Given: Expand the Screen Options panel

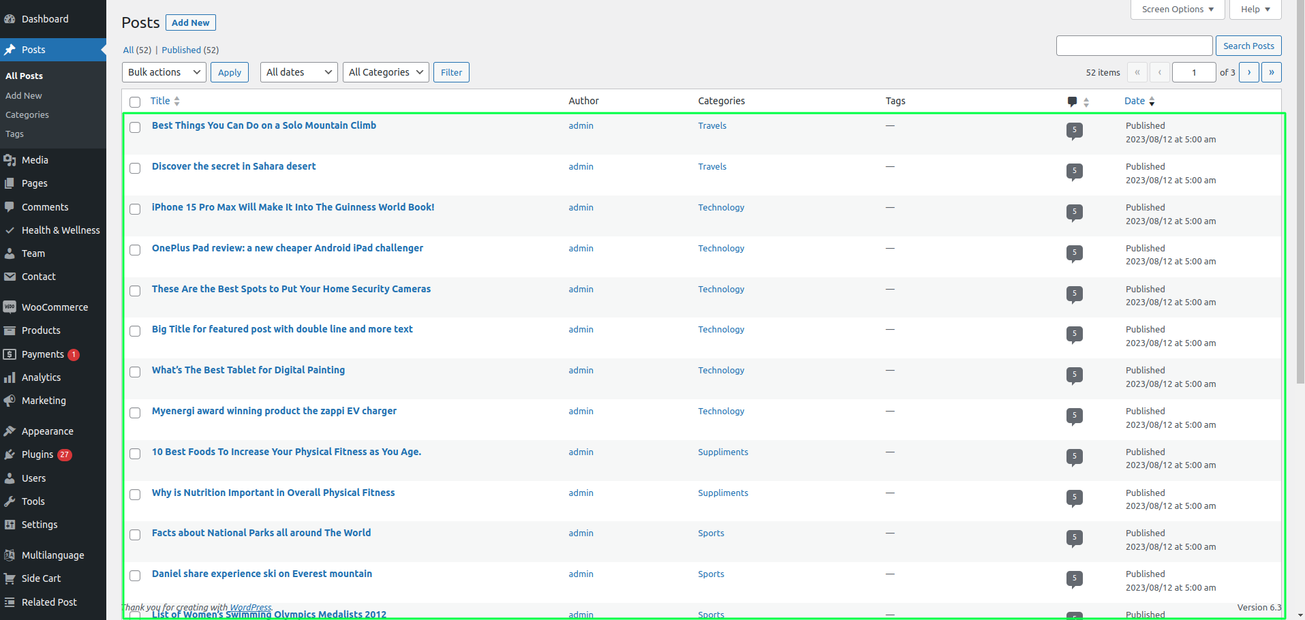Looking at the screenshot, I should 1178,10.
